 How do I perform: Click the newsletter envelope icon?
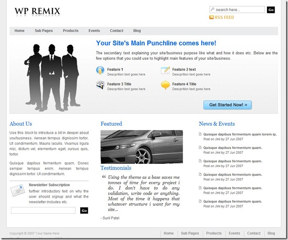pyautogui.click(x=18, y=190)
